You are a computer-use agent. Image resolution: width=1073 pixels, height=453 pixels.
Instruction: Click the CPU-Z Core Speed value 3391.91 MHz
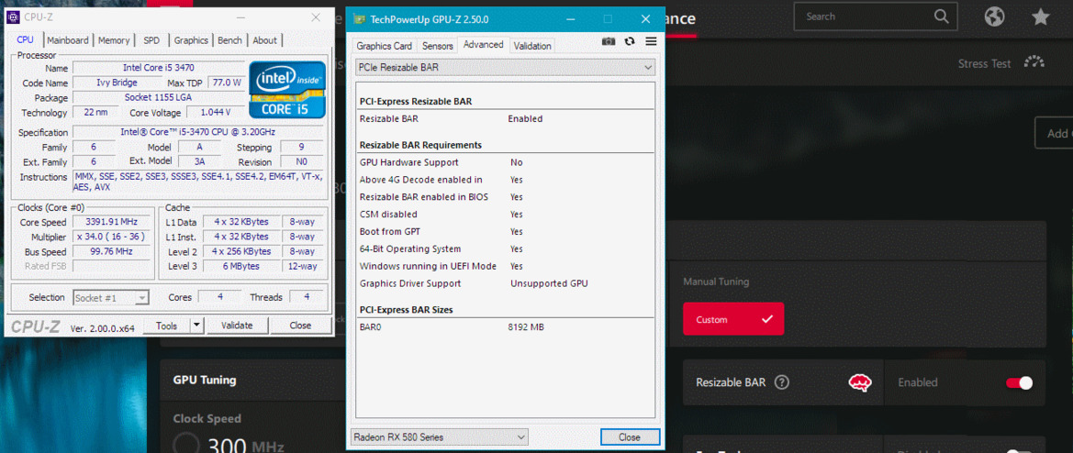(112, 222)
